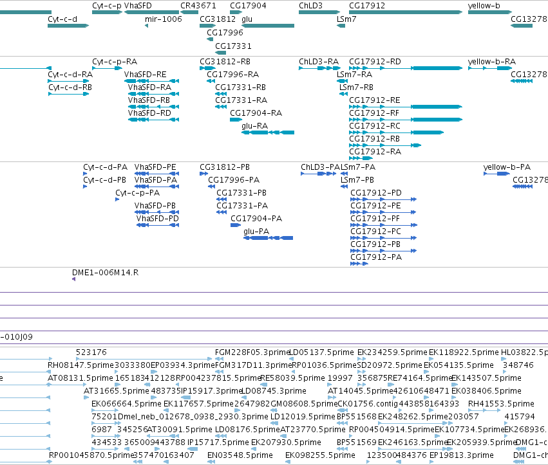Click the CG17912-RD transcript label
The image size is (548, 465).
pos(375,62)
